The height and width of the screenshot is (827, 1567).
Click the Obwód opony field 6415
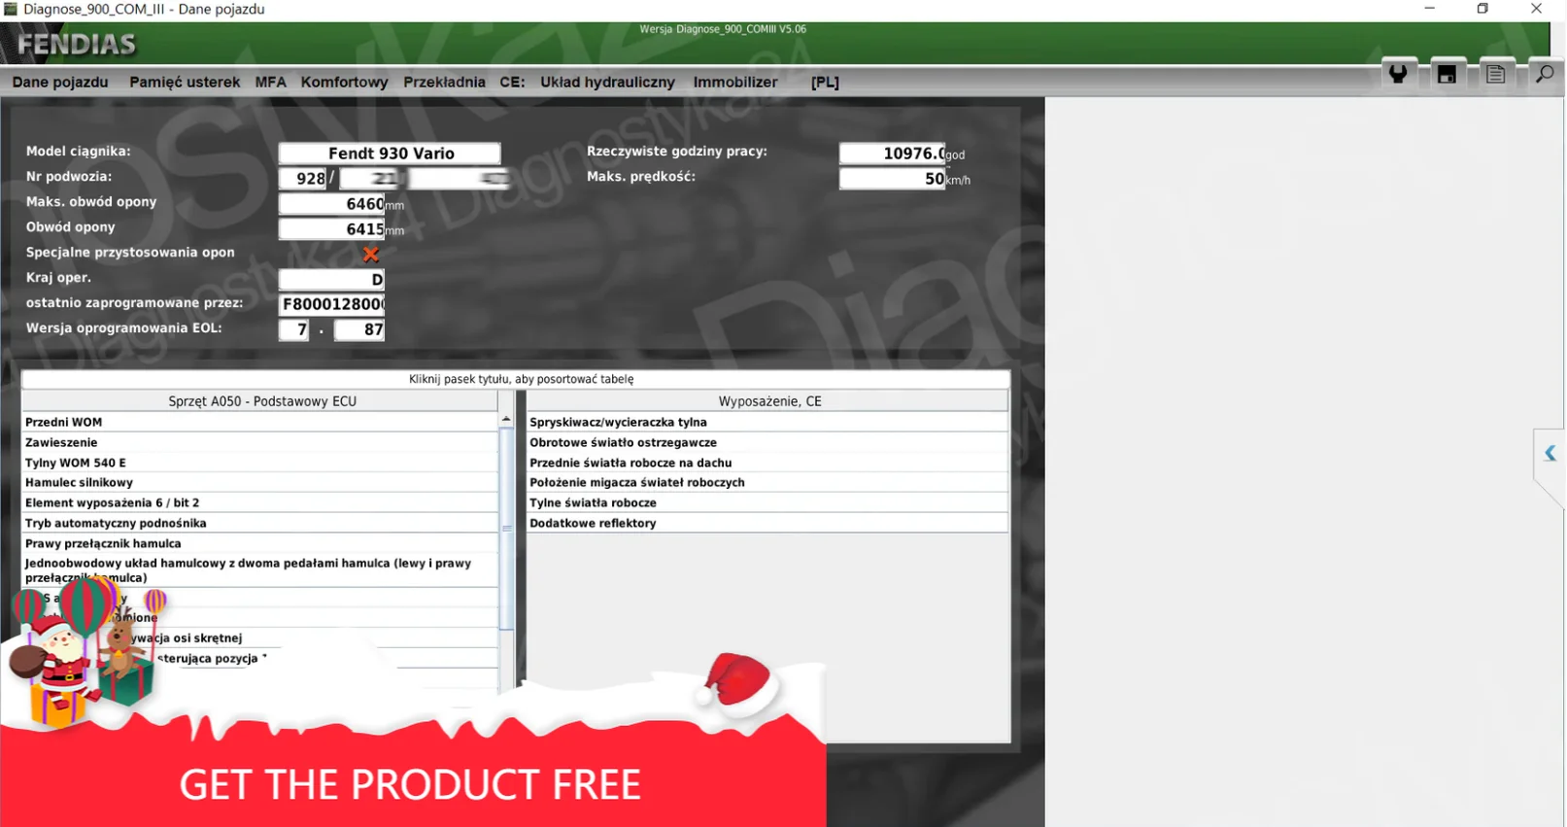coord(331,229)
